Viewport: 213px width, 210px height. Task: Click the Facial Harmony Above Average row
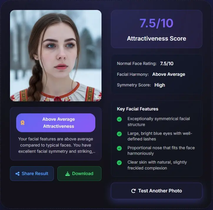[151, 74]
